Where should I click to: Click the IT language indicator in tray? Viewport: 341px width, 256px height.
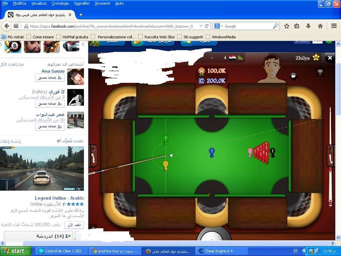click(295, 251)
